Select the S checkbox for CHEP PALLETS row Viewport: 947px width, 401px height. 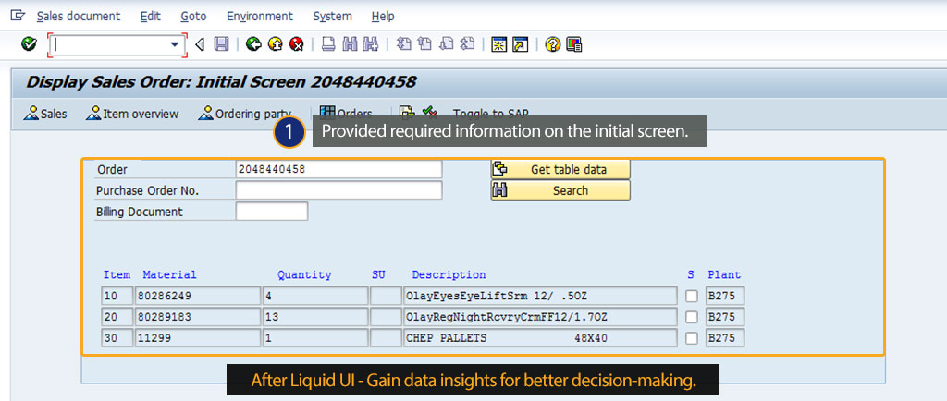pos(692,339)
